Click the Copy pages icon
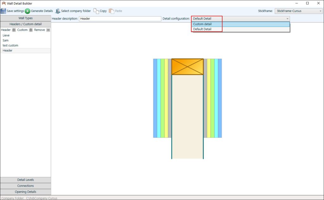This screenshot has width=324, height=200. tap(96, 11)
